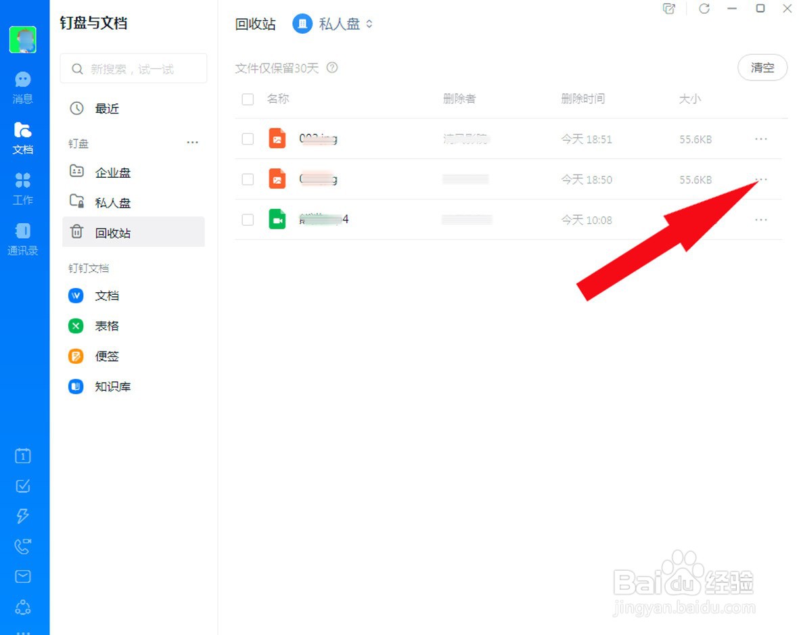The width and height of the screenshot is (799, 635).
Task: Open the help tooltip beside 文件仅保留30天
Action: 332,68
